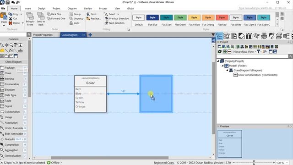Screen dimensions: 293x165
Task: Open the Project Properties tab
Action: coord(43,35)
